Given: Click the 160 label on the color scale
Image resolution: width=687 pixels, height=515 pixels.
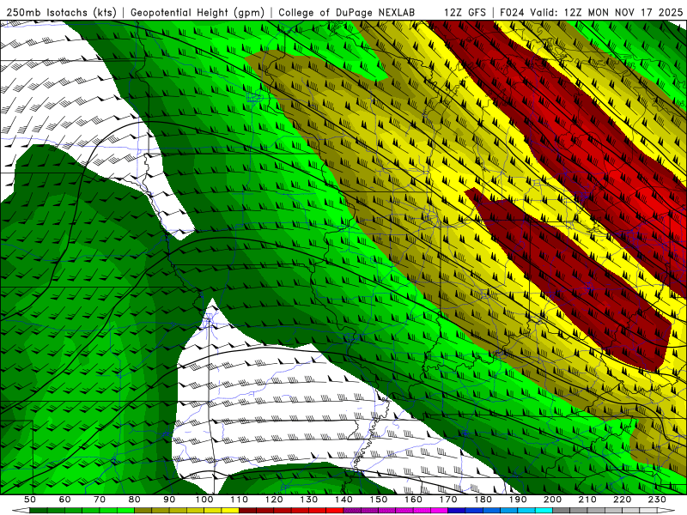Looking at the screenshot, I should tap(413, 500).
